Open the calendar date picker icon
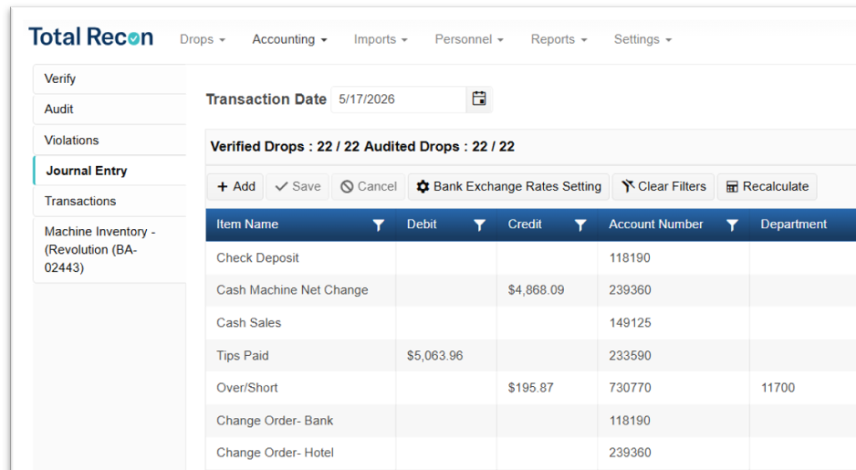The width and height of the screenshot is (856, 470). click(479, 99)
